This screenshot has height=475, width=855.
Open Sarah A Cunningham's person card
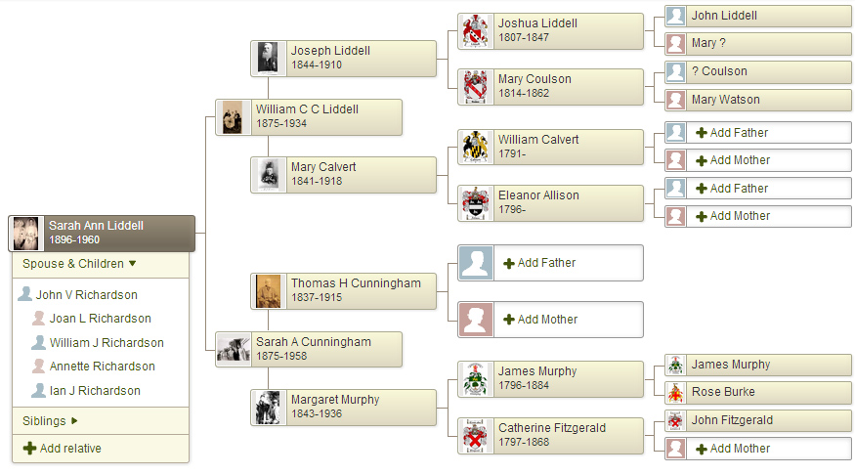pyautogui.click(x=309, y=349)
